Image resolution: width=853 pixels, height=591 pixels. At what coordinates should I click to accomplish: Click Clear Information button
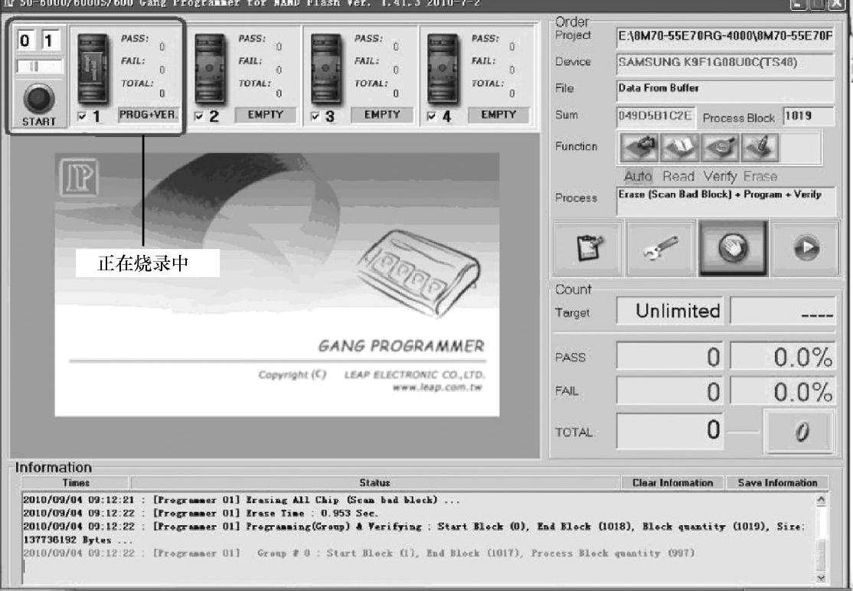(672, 483)
